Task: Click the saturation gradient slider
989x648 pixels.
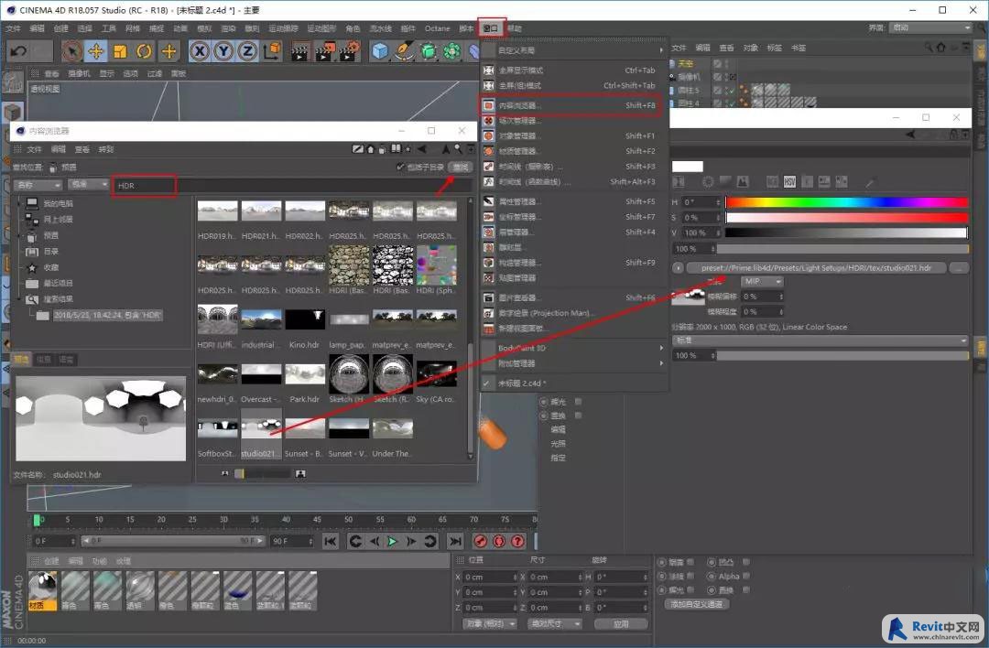Action: 846,218
